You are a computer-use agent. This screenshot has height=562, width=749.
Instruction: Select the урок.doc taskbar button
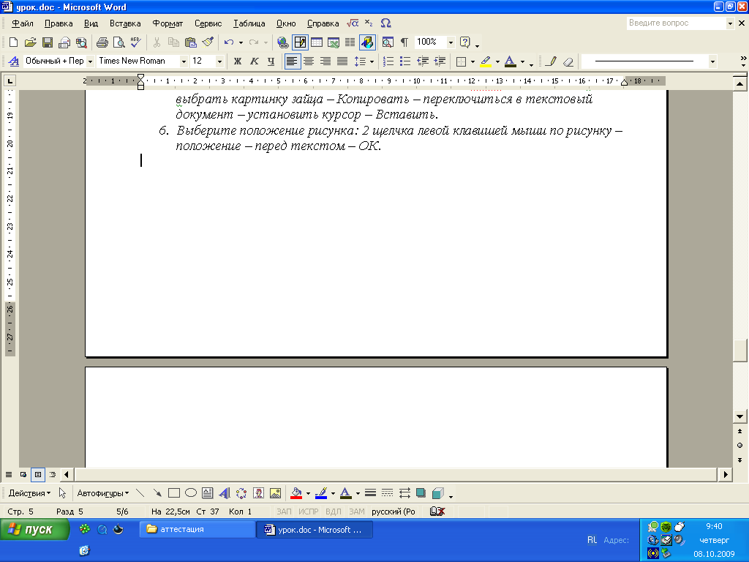click(315, 530)
